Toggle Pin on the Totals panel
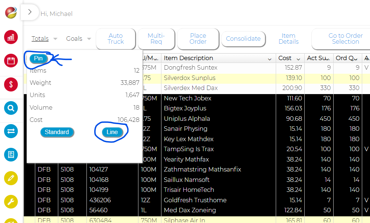This screenshot has width=370, height=223. pyautogui.click(x=38, y=59)
